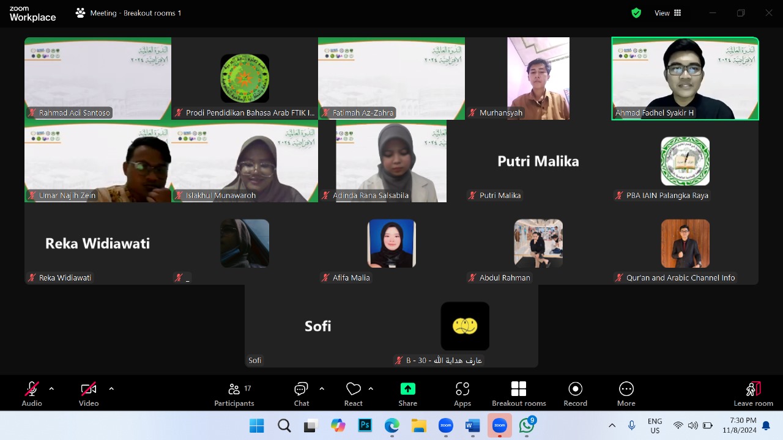Click Windows Start button on taskbar
The height and width of the screenshot is (440, 783).
[257, 425]
